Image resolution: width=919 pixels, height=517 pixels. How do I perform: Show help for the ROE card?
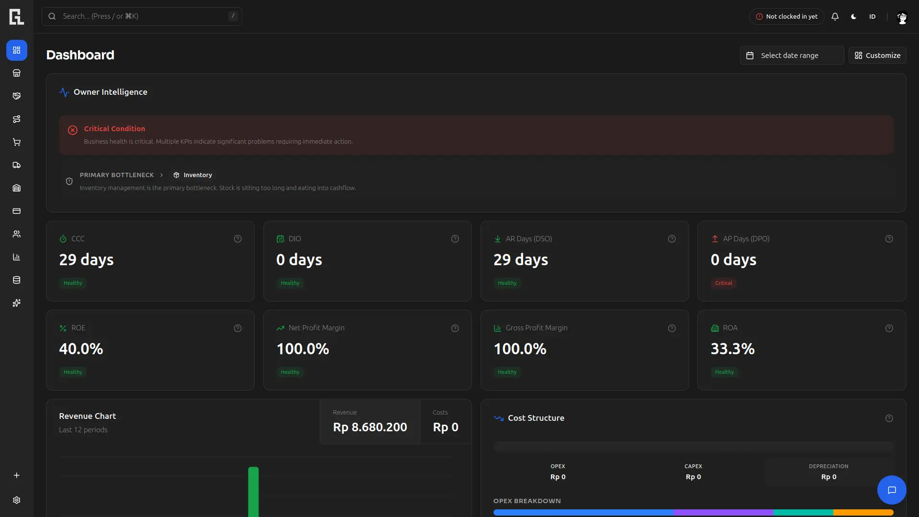click(x=238, y=328)
